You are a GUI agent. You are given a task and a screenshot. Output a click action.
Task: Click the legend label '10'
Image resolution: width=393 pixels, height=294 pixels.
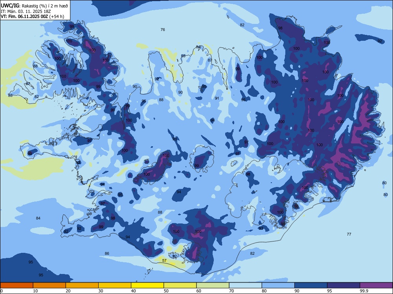click(35, 291)
